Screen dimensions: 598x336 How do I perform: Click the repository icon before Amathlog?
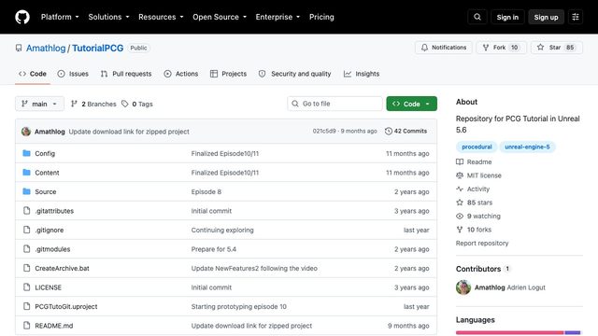(19, 48)
